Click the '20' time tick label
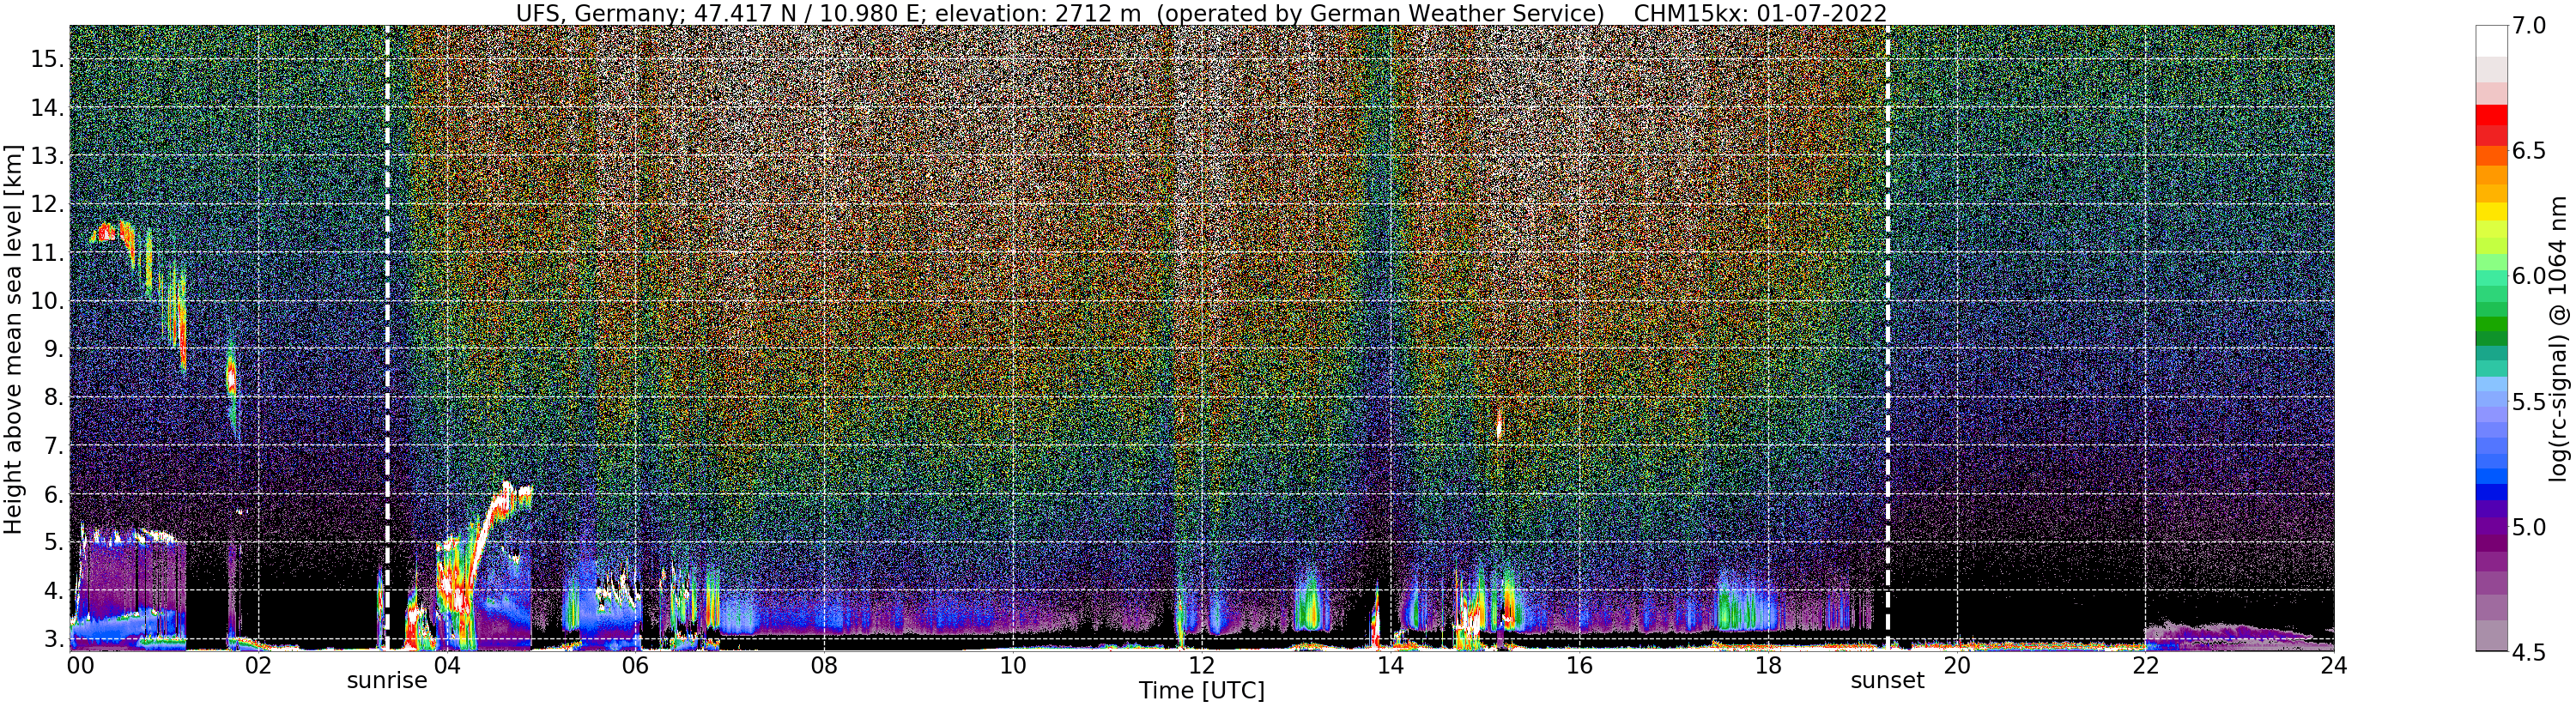Image resolution: width=2576 pixels, height=707 pixels. [1956, 666]
